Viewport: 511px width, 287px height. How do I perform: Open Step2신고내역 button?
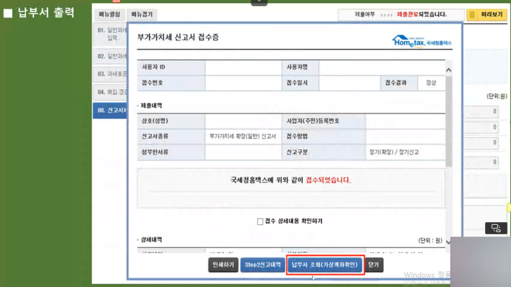pos(263,265)
